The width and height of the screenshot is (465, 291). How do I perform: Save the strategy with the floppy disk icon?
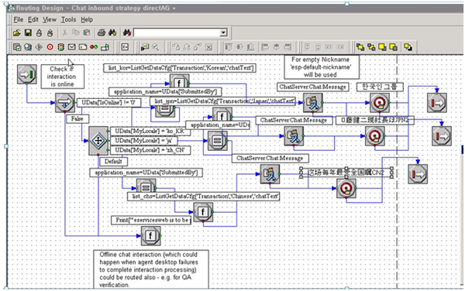pos(28,33)
